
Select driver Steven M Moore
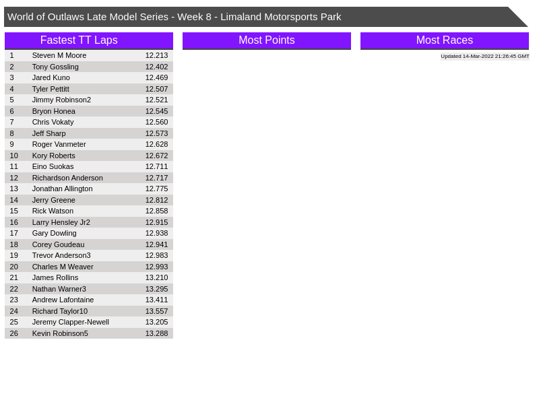[59, 55]
